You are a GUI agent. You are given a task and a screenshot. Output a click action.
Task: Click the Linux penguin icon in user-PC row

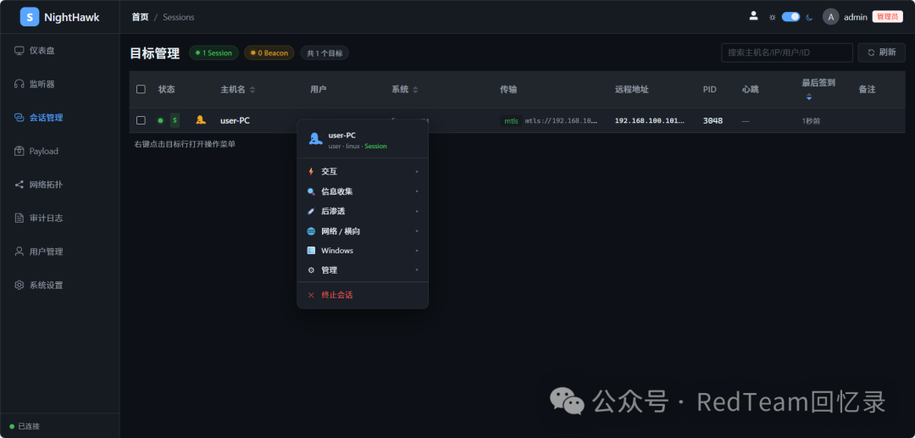pyautogui.click(x=201, y=120)
